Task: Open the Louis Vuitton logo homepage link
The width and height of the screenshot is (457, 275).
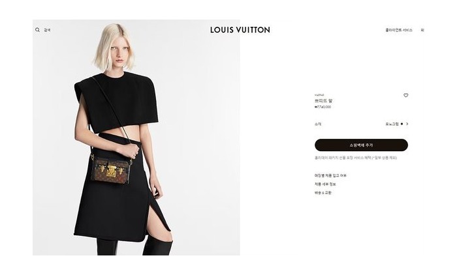Action: (x=240, y=30)
